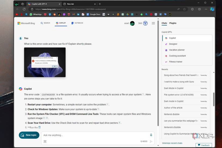222x148 pixels.
Task: Open the Read aloud icon in address bar
Action: [x=178, y=9]
